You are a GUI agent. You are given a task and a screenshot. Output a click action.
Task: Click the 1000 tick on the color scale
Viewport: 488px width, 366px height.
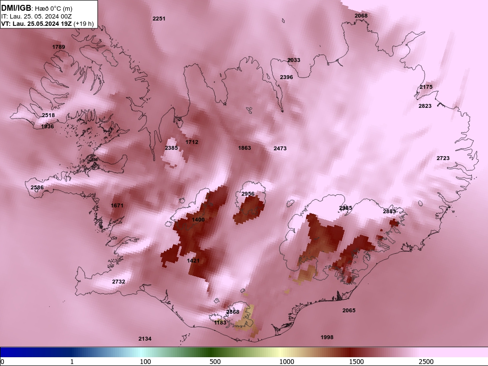pos(286,362)
